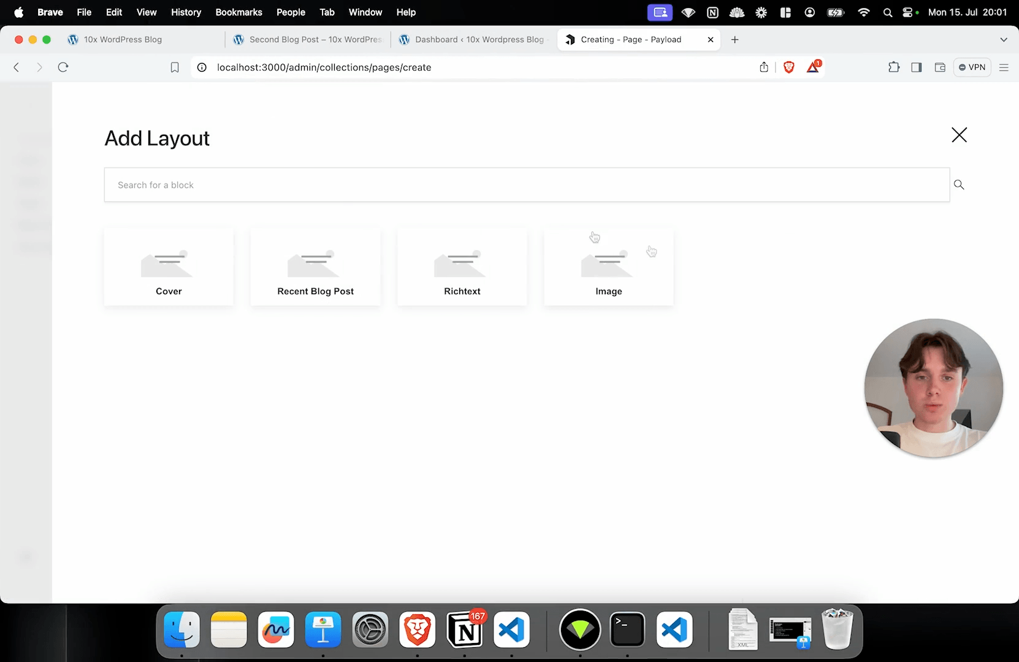
Task: Reload the current page
Action: coord(63,67)
